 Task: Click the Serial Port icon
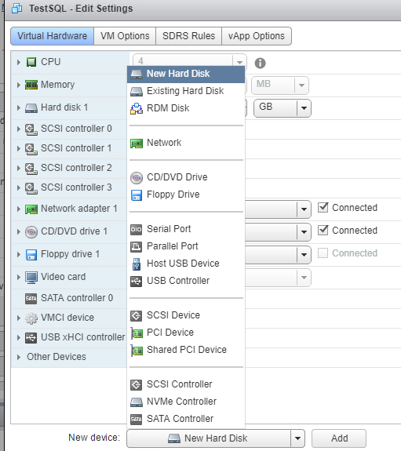[x=137, y=229]
